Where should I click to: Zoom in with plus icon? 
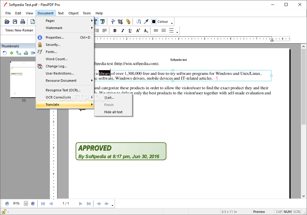click(33, 204)
